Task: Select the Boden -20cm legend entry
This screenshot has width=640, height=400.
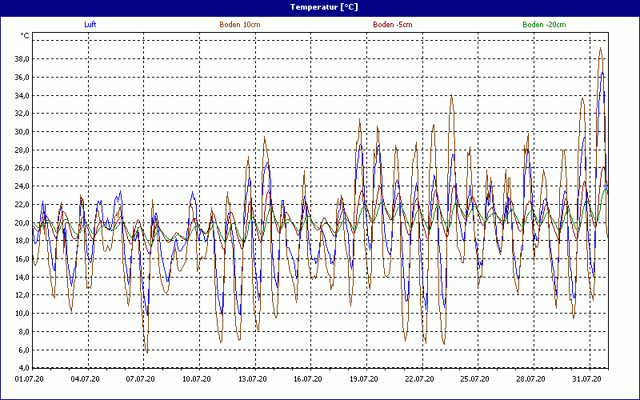Action: click(544, 25)
